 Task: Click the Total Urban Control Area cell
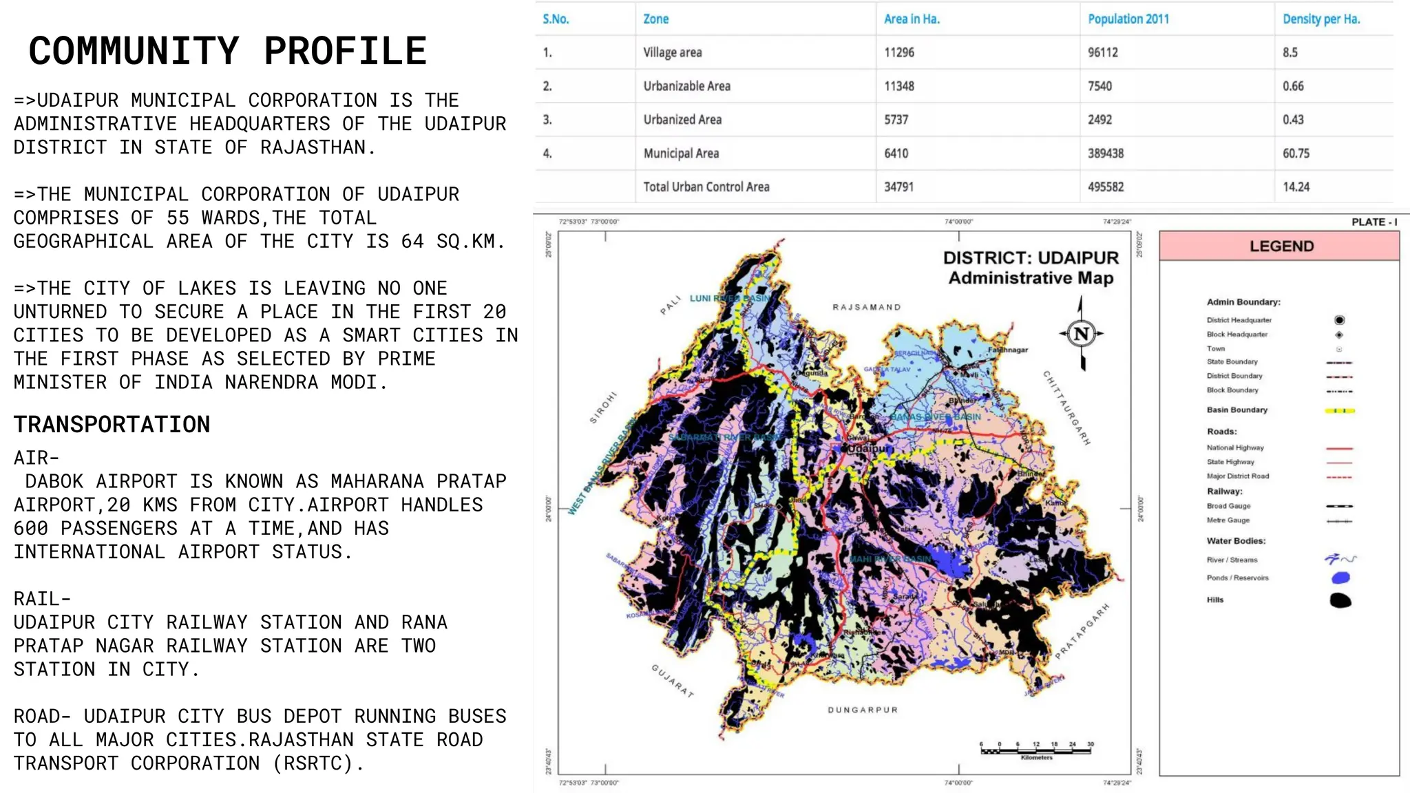(706, 187)
